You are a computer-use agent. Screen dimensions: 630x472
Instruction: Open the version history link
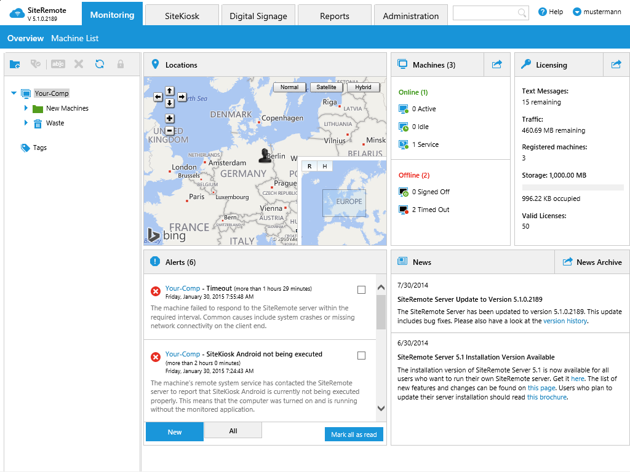(x=565, y=321)
